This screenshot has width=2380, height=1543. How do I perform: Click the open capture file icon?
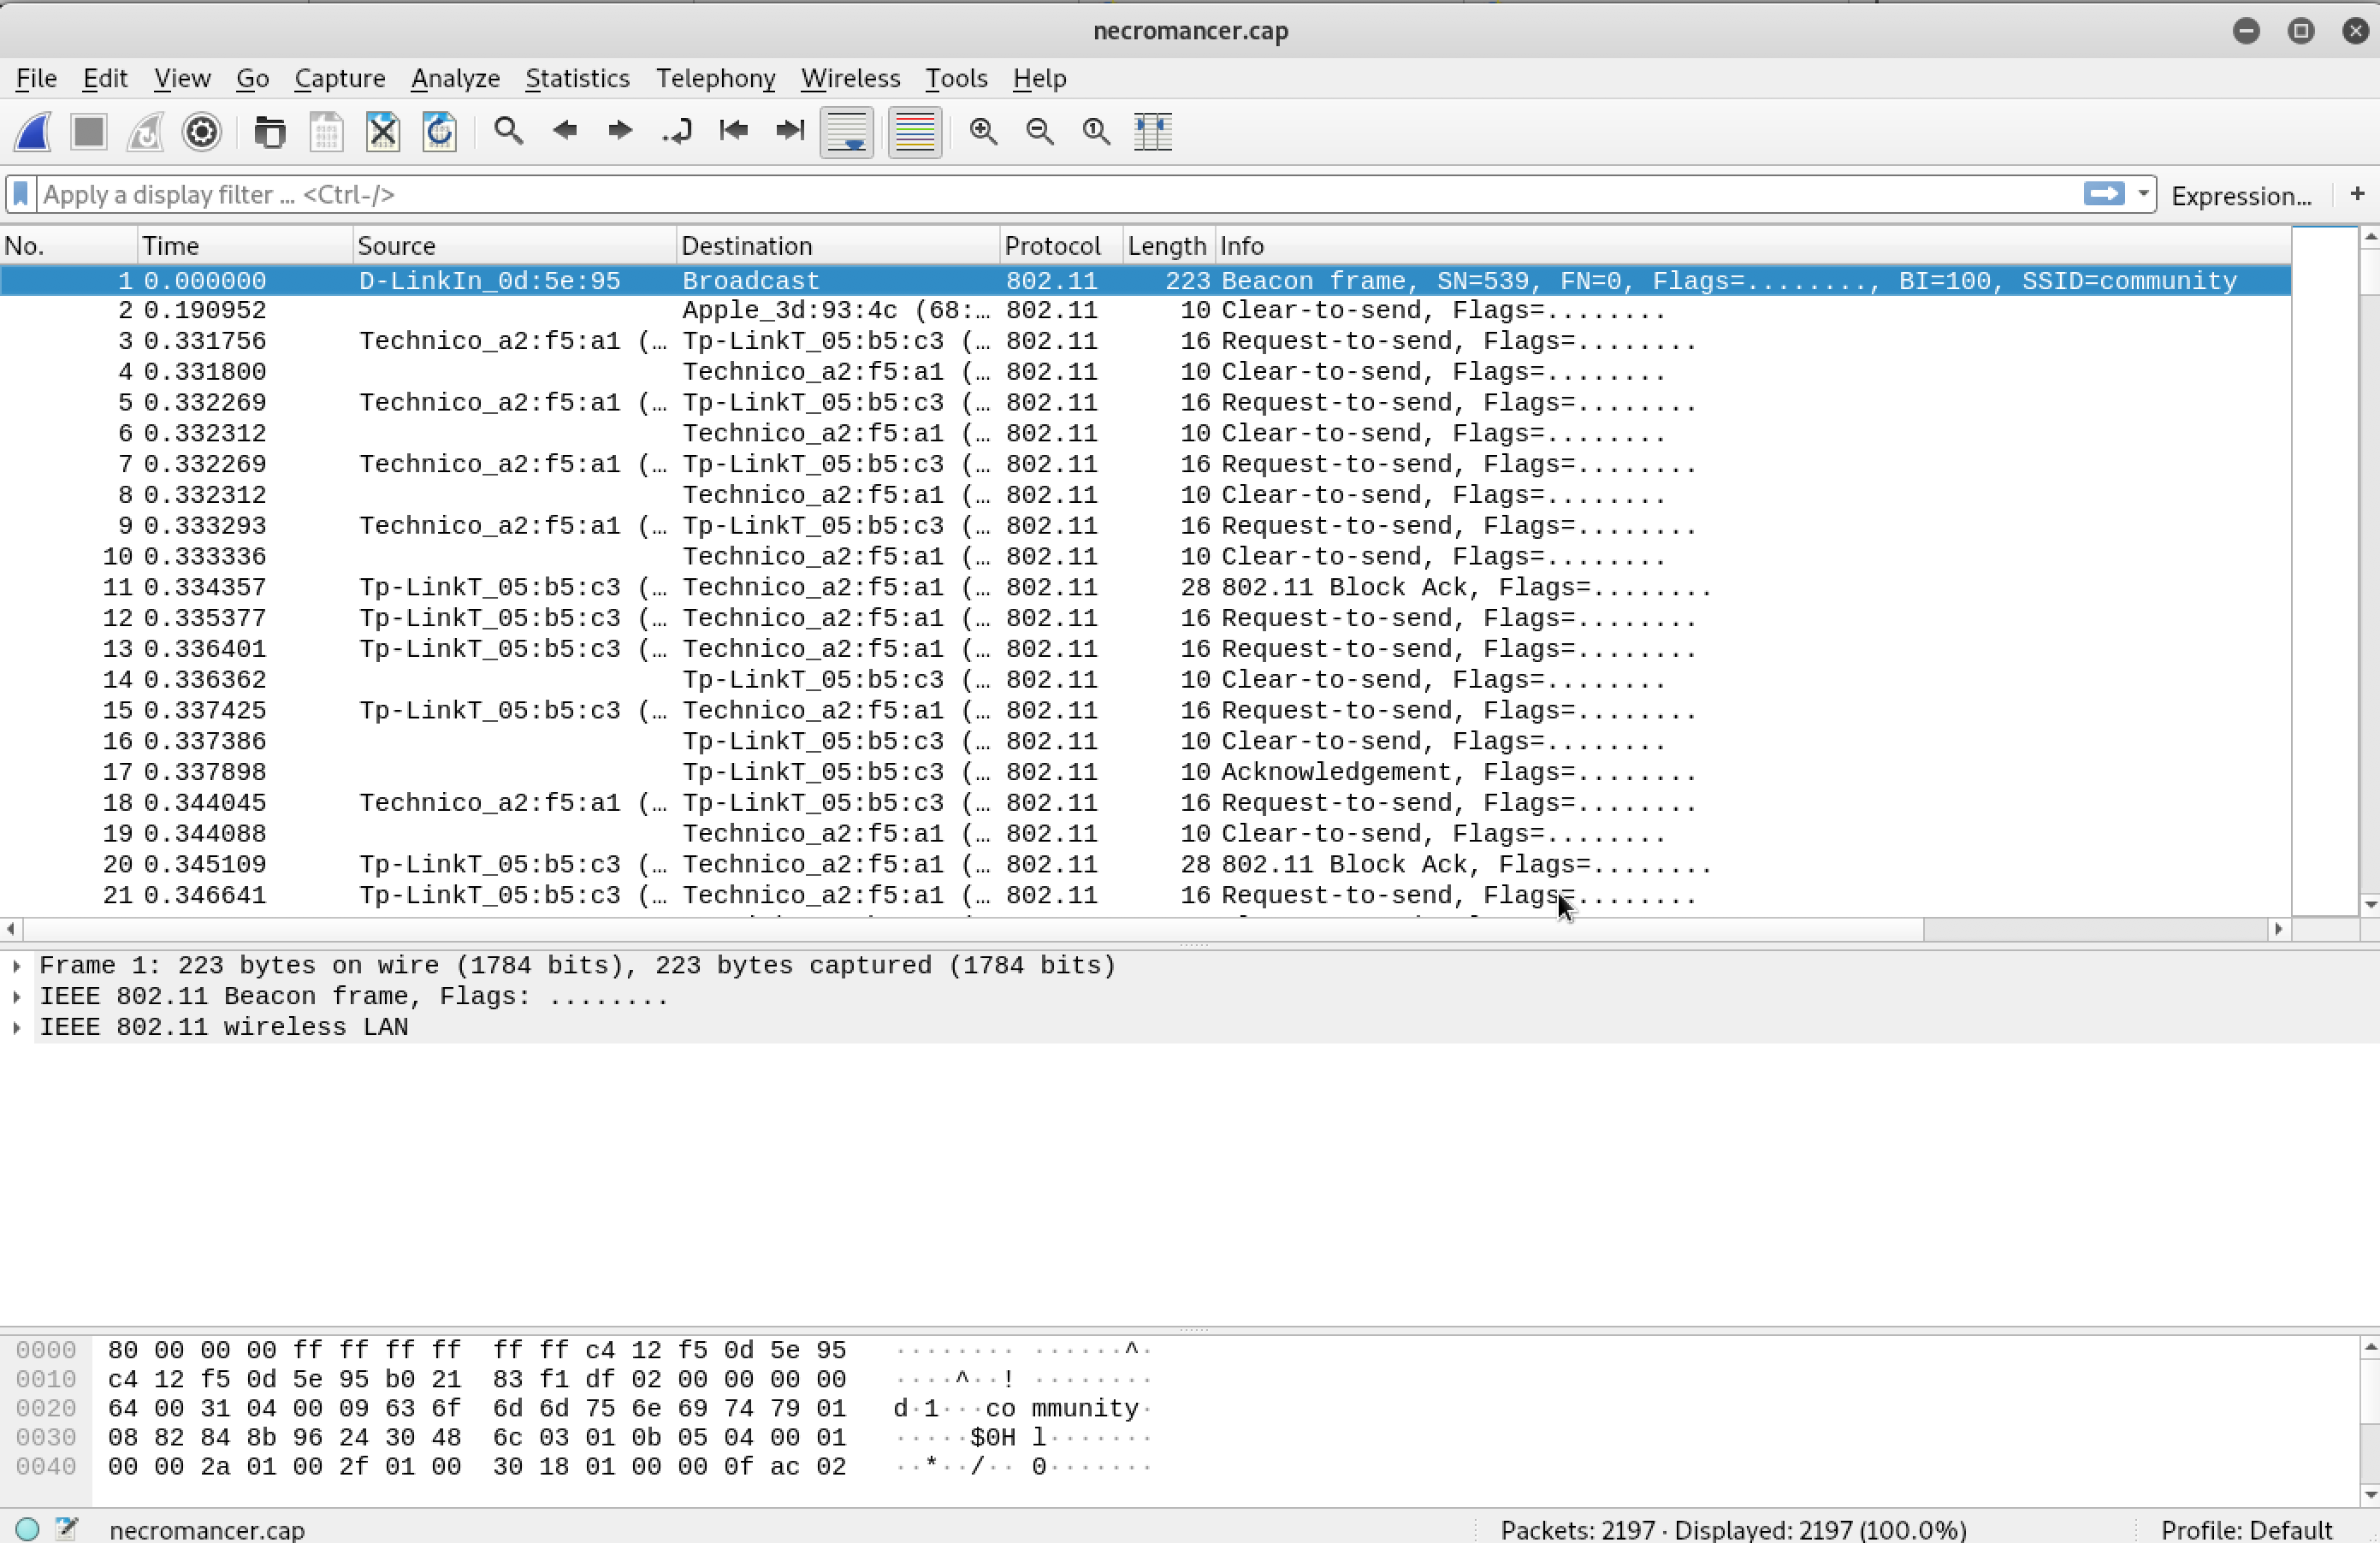click(269, 130)
